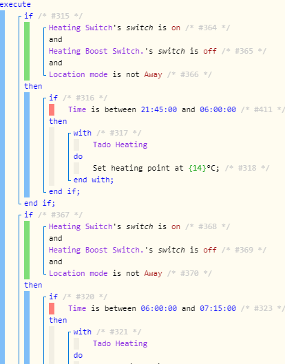The width and height of the screenshot is (285, 364).
Task: Click the first Tado Heating device
Action: [x=120, y=144]
